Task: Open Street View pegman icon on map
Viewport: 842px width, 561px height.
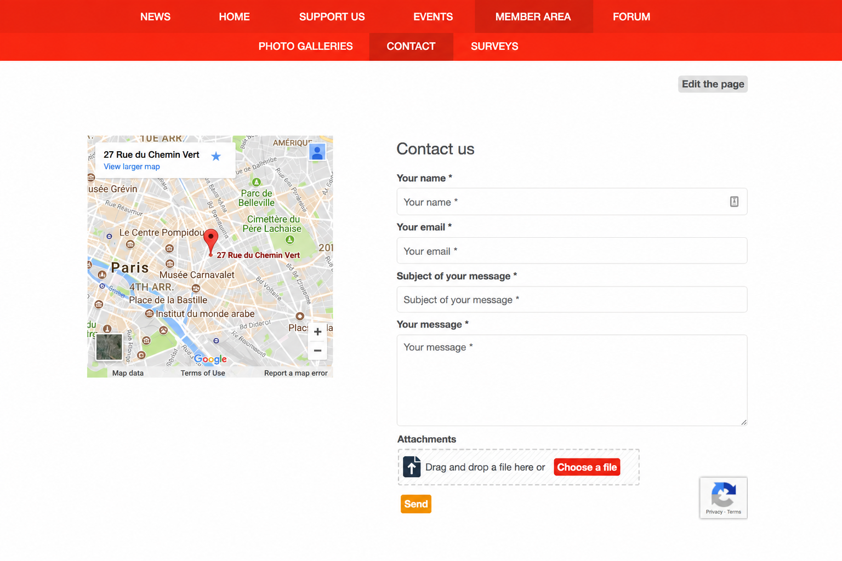Action: (317, 152)
